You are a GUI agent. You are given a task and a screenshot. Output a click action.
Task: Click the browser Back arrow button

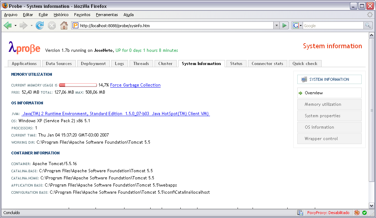click(x=8, y=25)
